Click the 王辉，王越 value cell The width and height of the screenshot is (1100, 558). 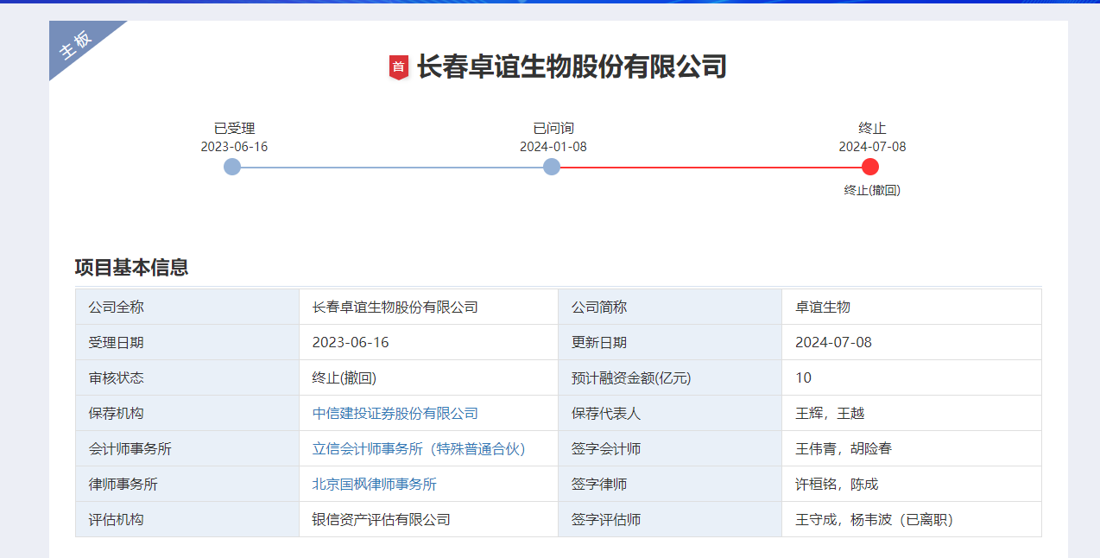point(912,413)
